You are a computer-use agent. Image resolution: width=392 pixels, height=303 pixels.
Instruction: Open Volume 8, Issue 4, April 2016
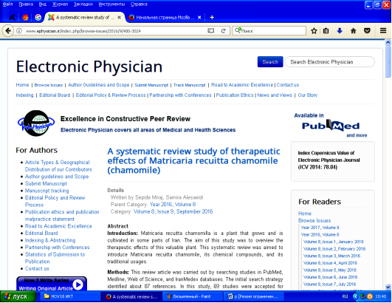[x=330, y=263]
